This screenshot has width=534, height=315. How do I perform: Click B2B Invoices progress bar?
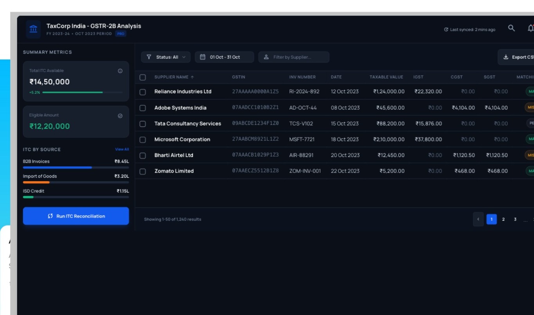(76, 167)
